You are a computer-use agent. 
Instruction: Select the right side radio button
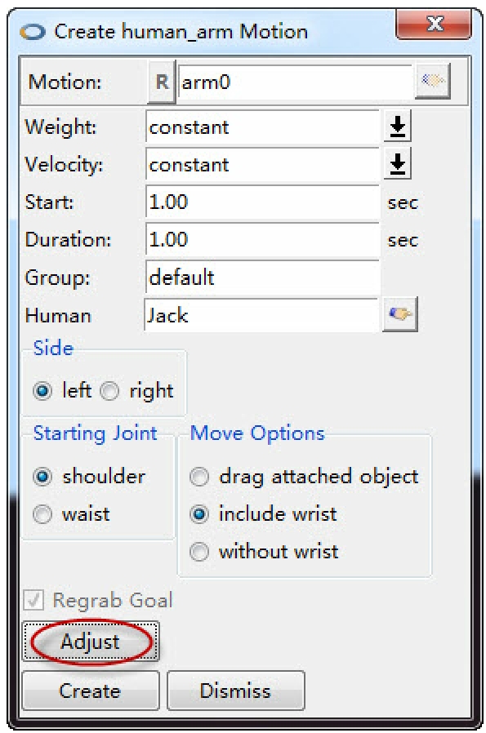pyautogui.click(x=109, y=391)
